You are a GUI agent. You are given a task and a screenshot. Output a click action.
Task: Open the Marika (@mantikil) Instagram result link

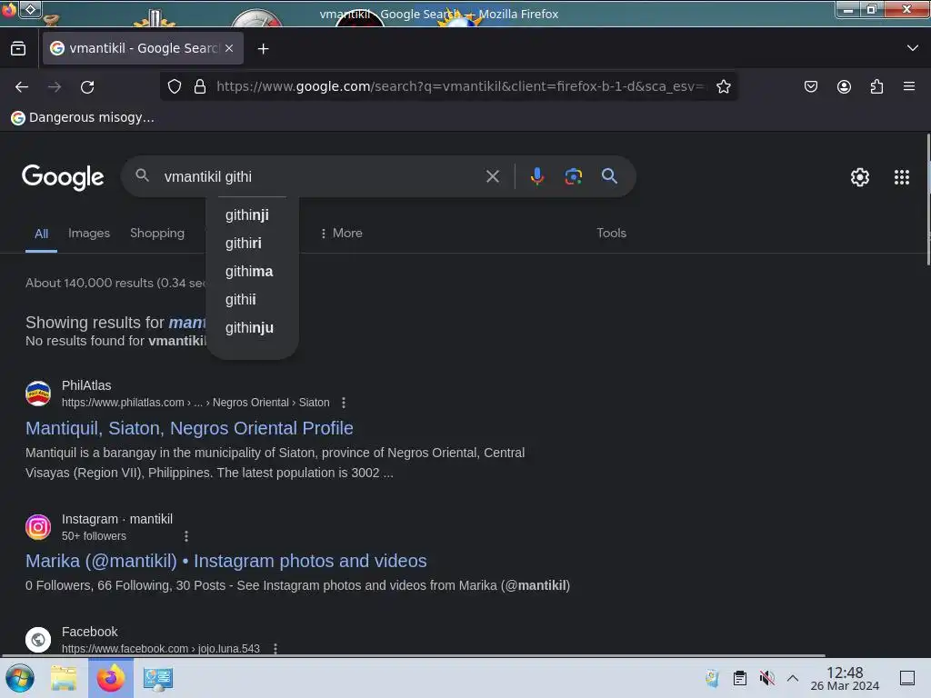point(226,561)
